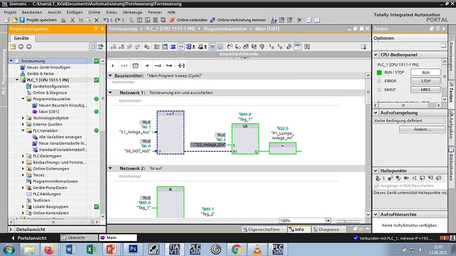Click green checkmark beside Torsteuerung project
Screen dimensions: 456x256
click(96, 61)
